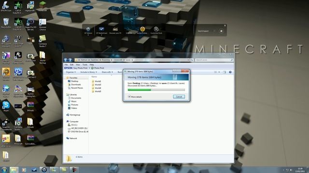309x173 pixels.
Task: Select Pictures library
Action: tap(74, 105)
